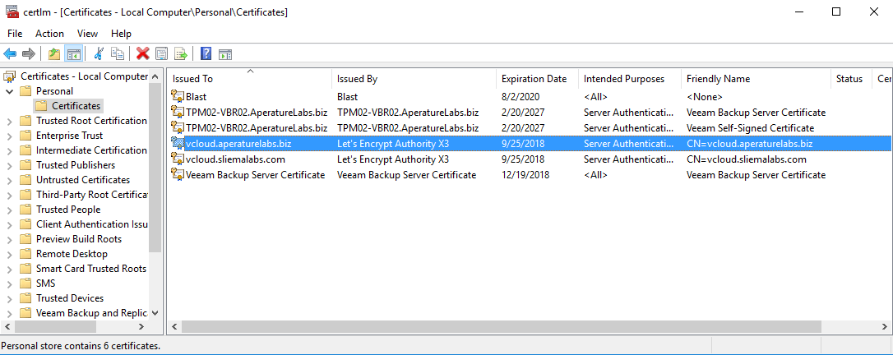Screen dimensions: 893x355
Task: Expand the Veeam Backup and Replication node
Action: coord(9,313)
